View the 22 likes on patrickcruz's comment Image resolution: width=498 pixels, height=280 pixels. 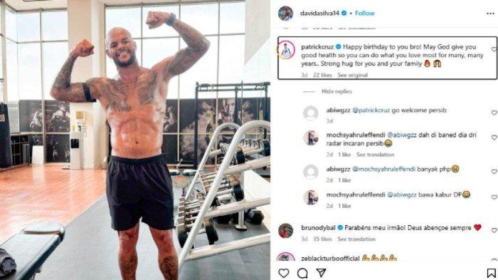[x=322, y=75]
